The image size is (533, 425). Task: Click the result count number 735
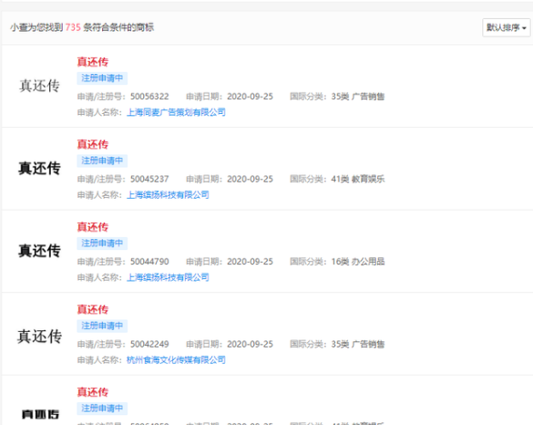(x=73, y=27)
